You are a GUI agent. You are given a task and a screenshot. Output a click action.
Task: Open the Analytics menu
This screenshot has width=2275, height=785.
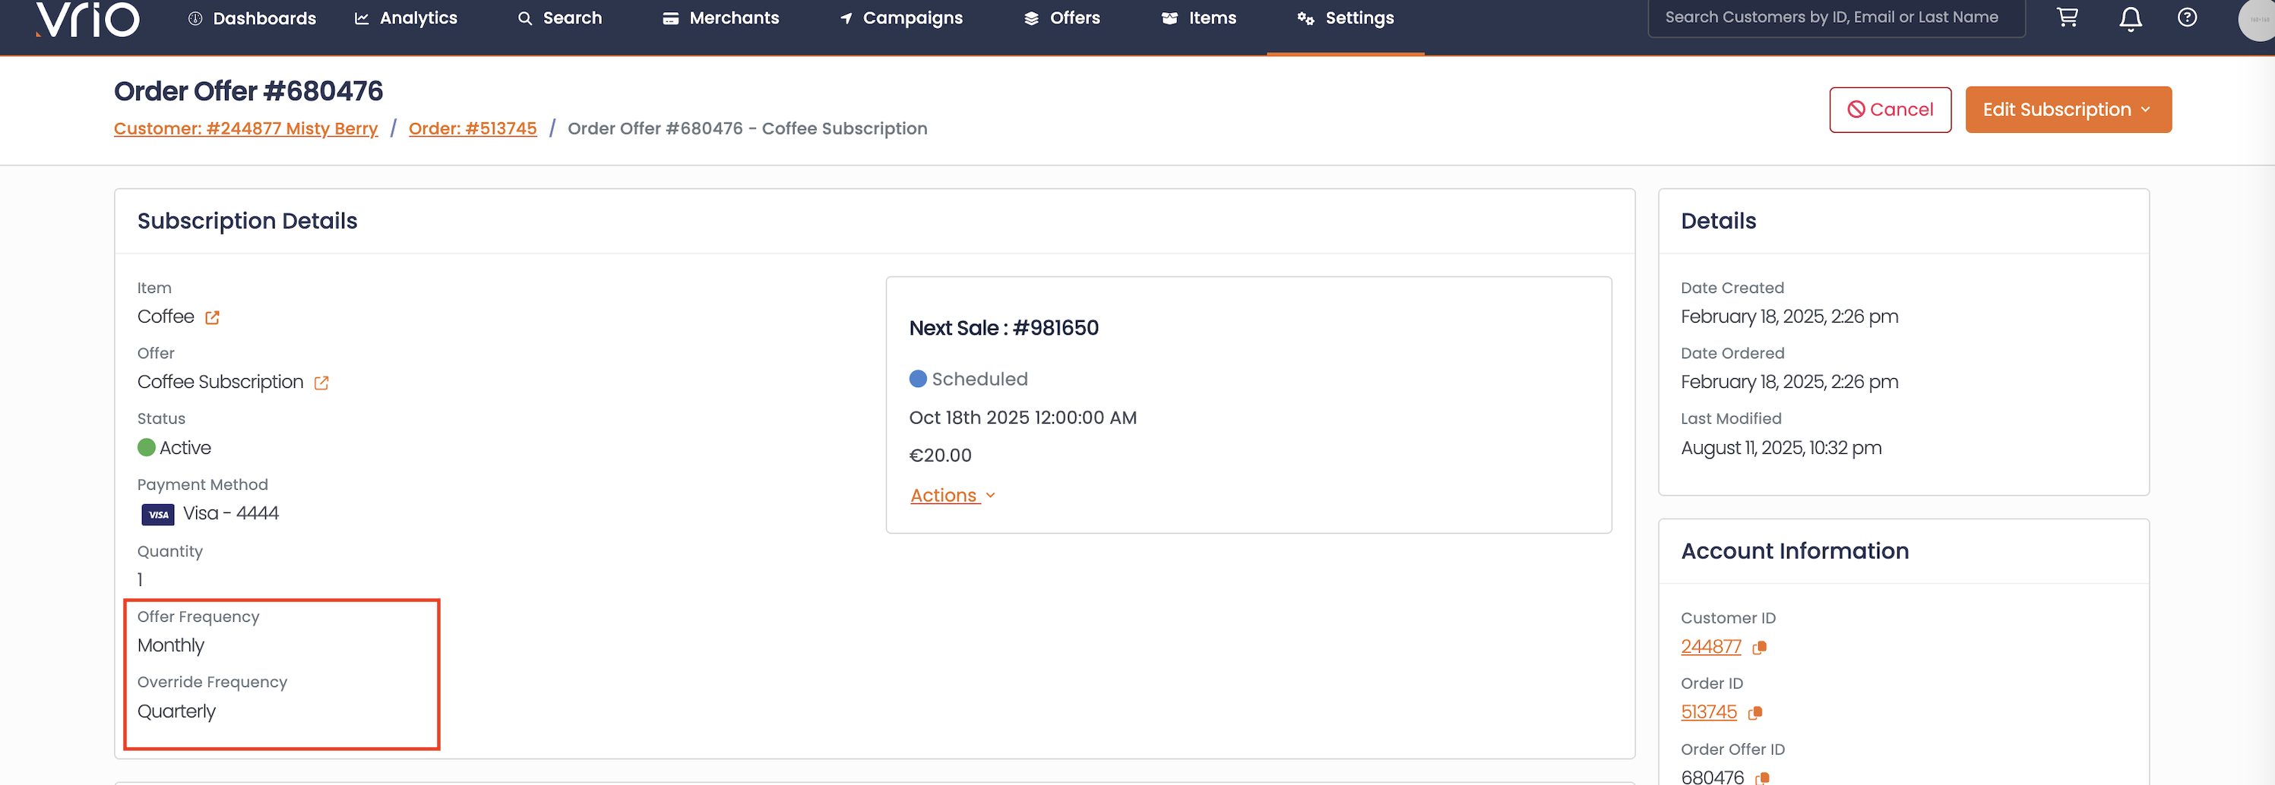pyautogui.click(x=405, y=18)
